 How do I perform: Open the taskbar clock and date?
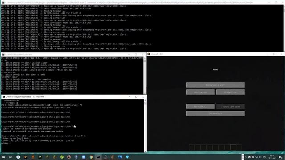coord(272,157)
